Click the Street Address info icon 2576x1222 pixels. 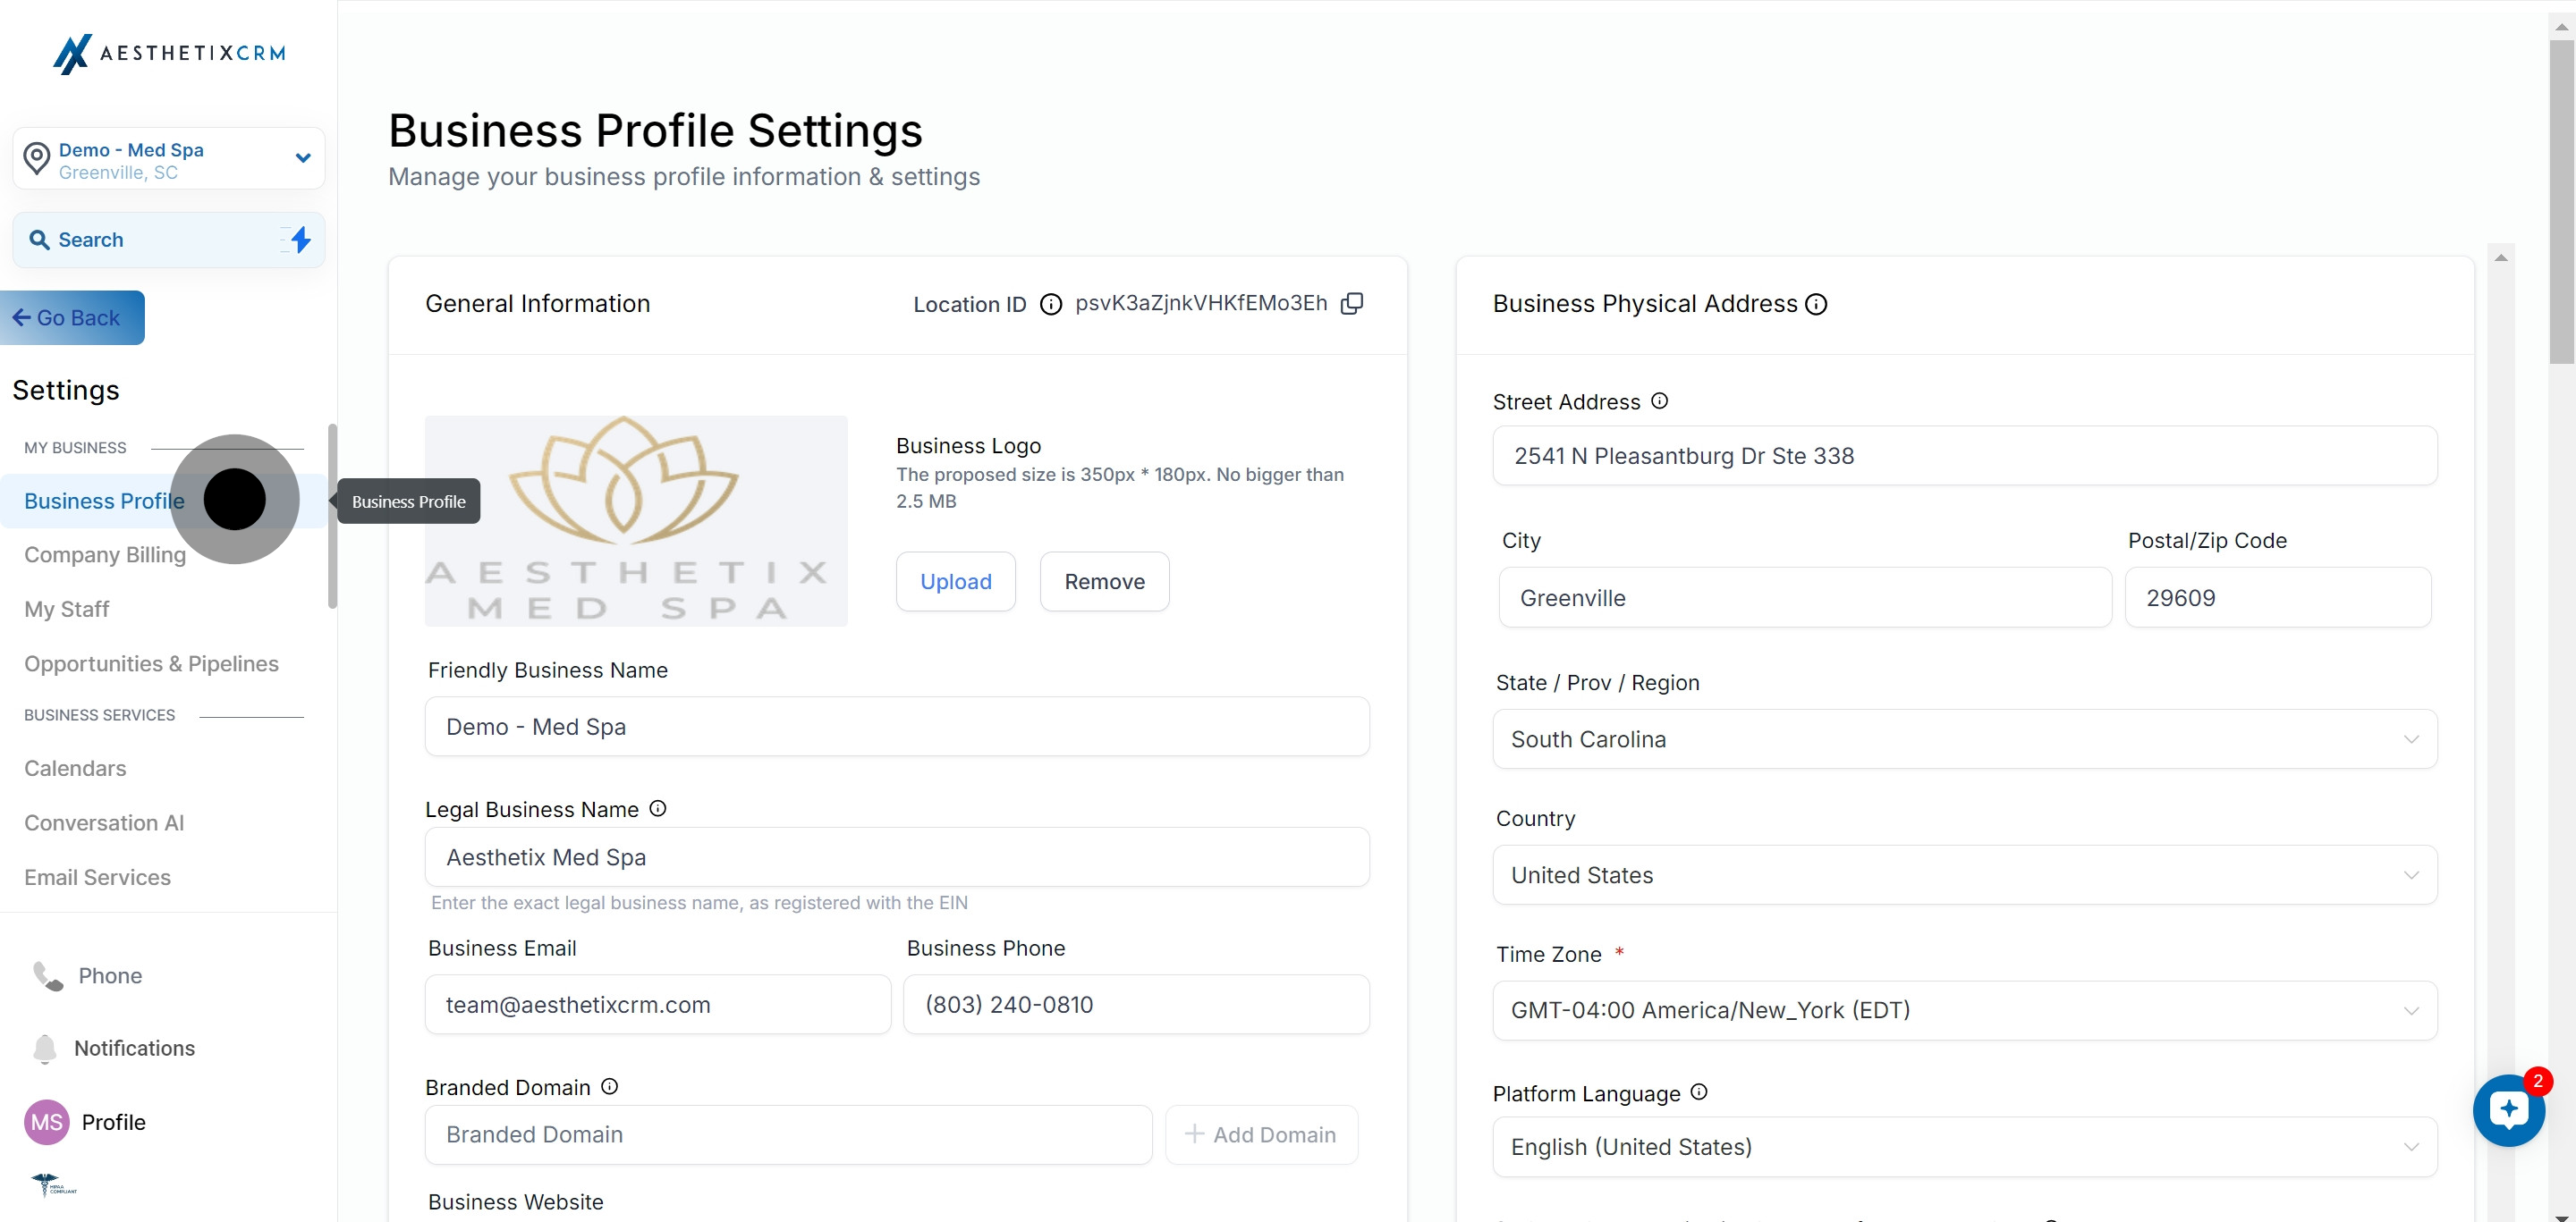[x=1659, y=400]
